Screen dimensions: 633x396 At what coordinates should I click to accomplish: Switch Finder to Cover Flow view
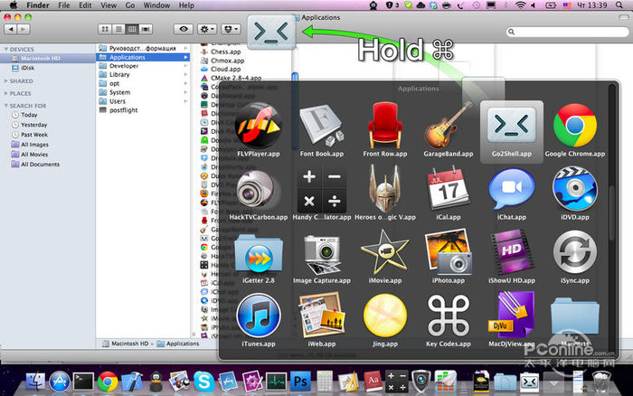pos(146,28)
